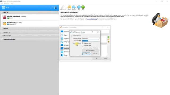Close the NAT Network Details dialog
Image resolution: width=170 pixels, height=95 pixels.
[98, 32]
